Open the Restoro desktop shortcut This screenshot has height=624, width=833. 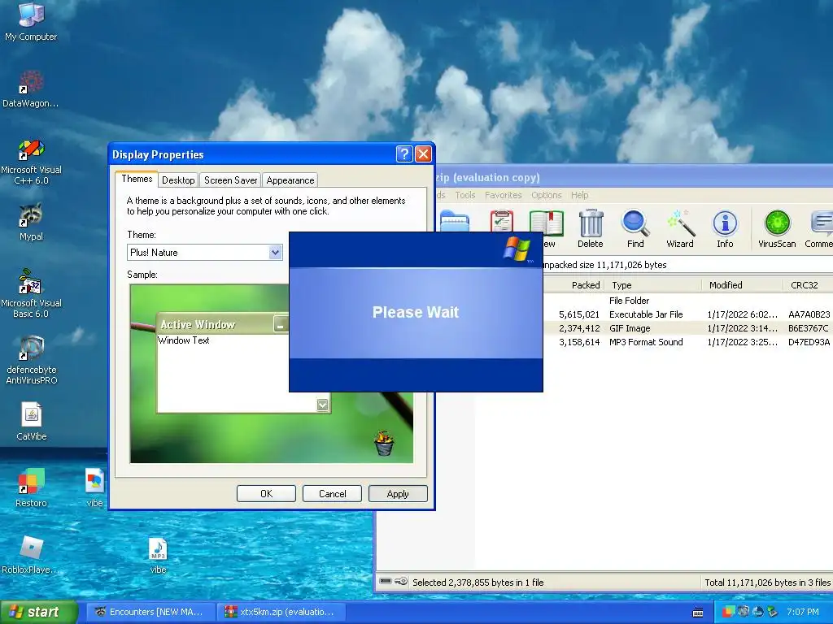31,487
